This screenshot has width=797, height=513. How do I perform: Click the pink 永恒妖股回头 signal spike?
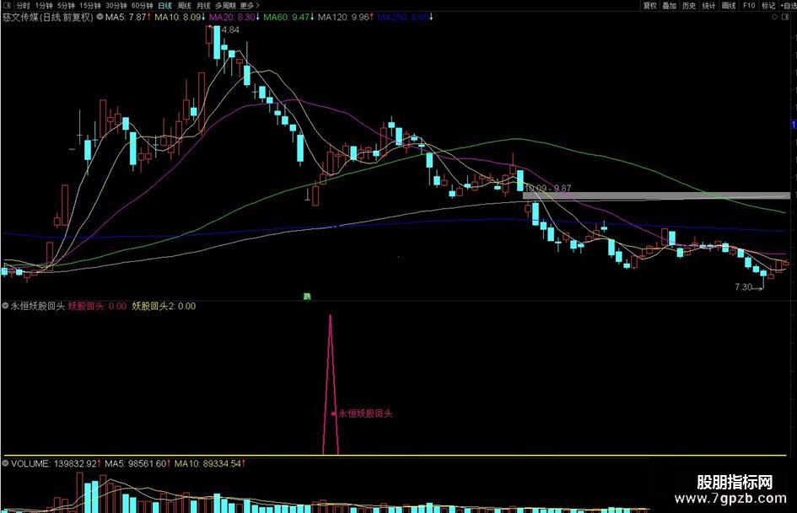[x=331, y=384]
